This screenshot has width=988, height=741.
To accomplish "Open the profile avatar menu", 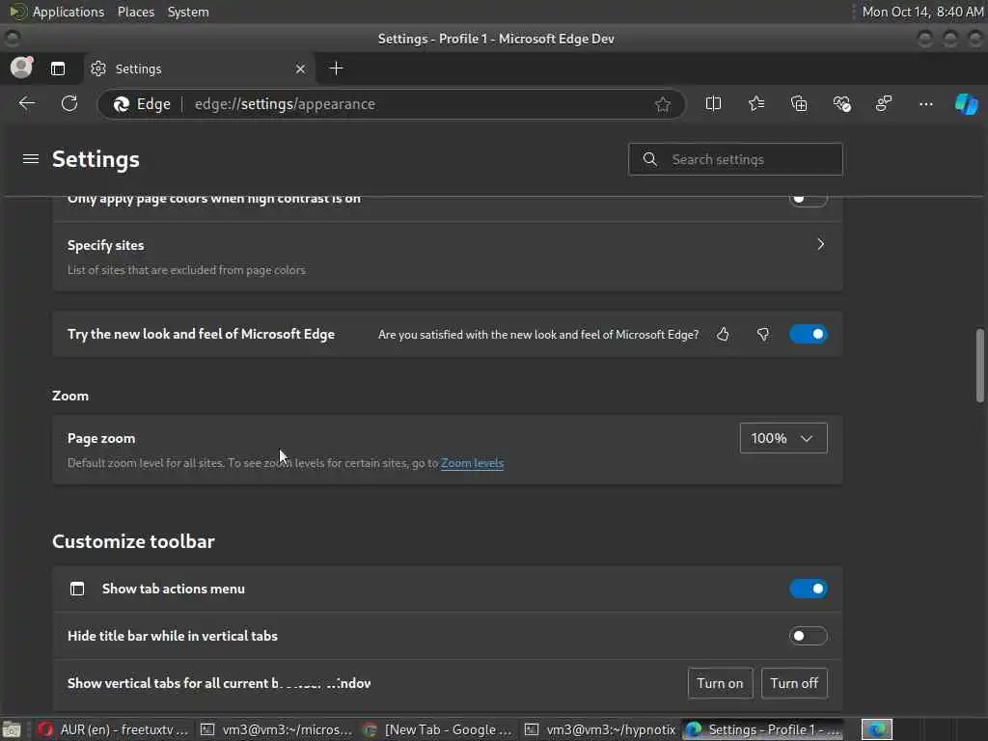I will pyautogui.click(x=21, y=68).
